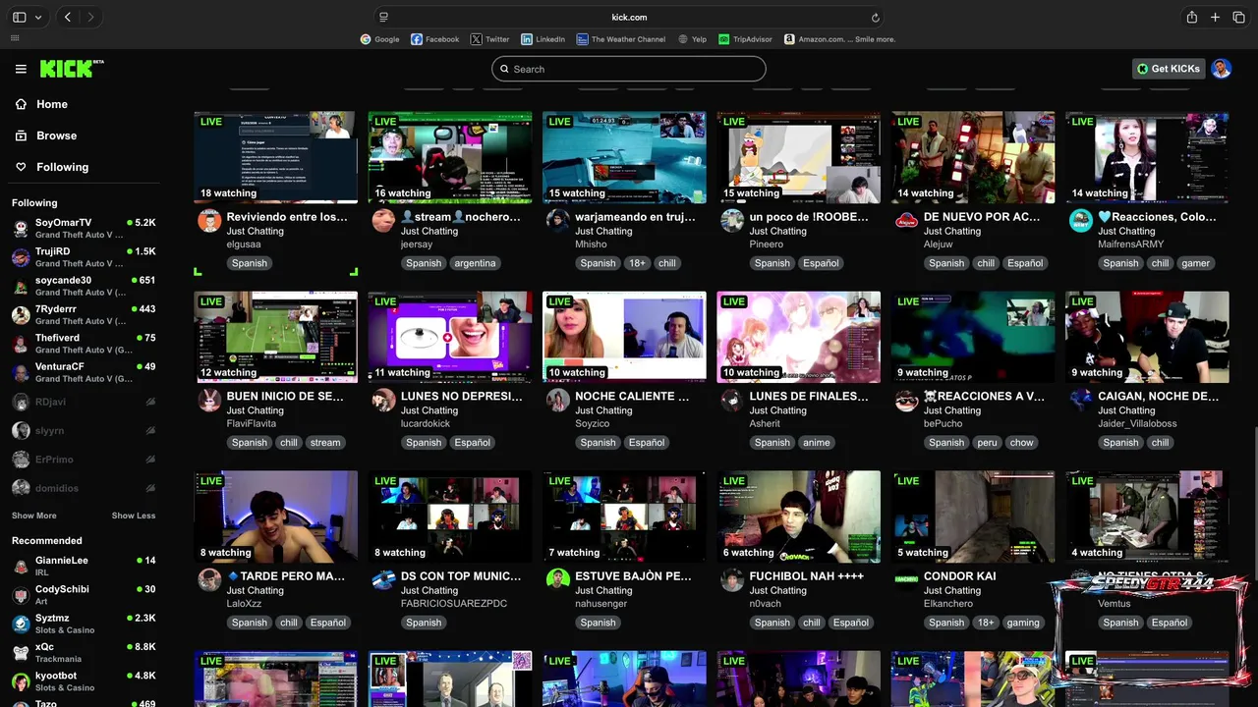Select 18+ tag under Mhisho stream
This screenshot has width=1258, height=707.
pos(637,263)
